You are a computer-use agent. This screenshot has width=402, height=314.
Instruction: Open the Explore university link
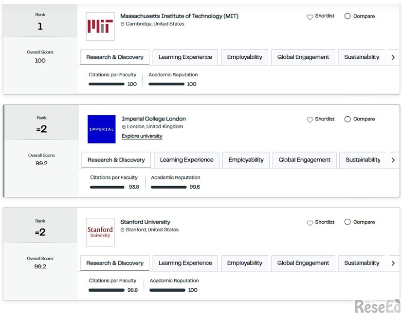pos(142,136)
